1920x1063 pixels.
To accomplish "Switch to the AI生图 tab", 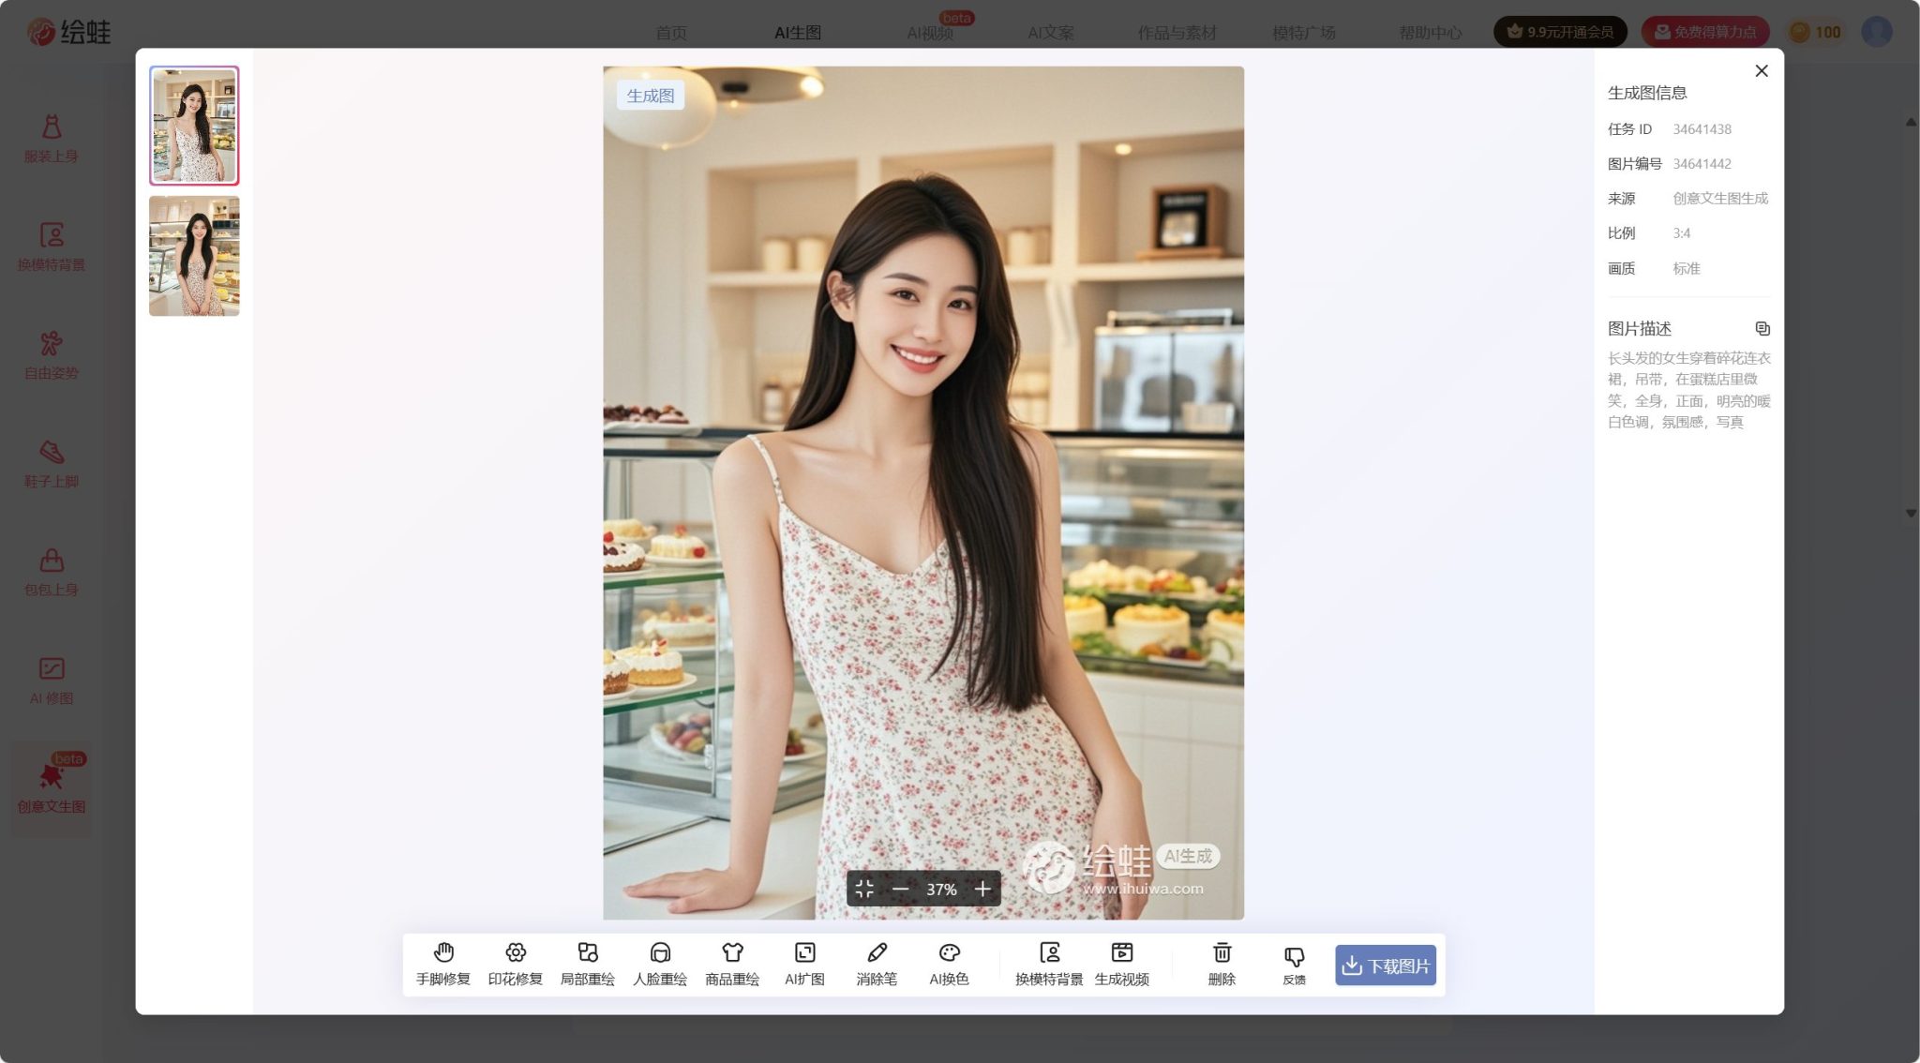I will (x=798, y=33).
